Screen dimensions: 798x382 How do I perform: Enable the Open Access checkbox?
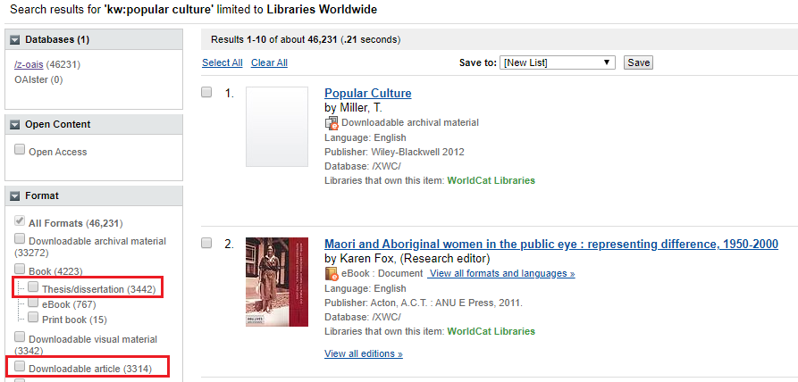[20, 151]
